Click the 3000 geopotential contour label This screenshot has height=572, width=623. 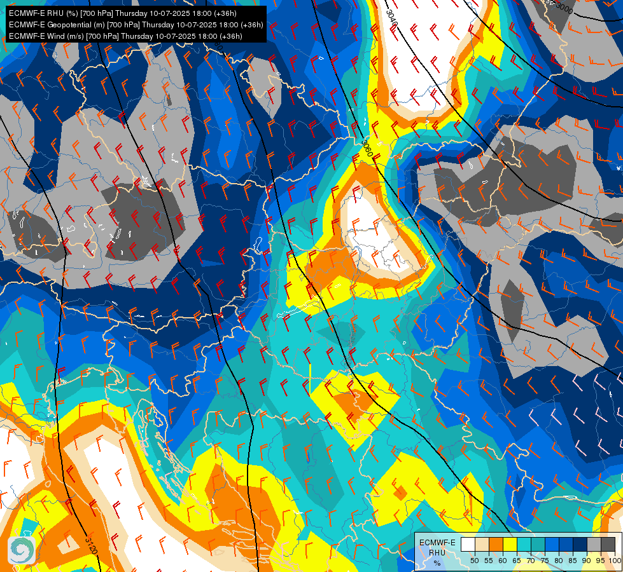[x=564, y=7]
